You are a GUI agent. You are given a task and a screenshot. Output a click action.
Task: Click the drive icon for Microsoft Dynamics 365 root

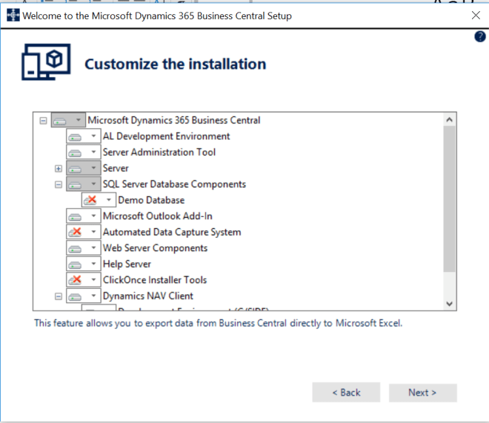59,121
